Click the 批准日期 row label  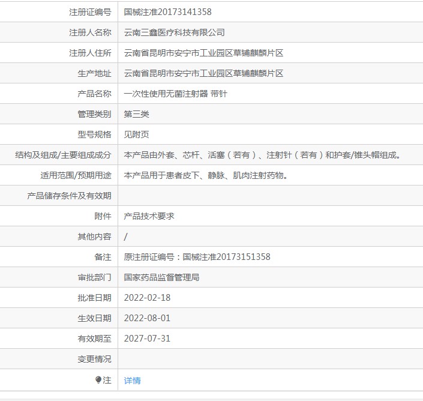94,298
